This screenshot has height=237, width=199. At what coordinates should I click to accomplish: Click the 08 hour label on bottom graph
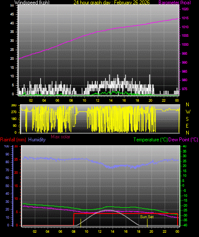coord(73,231)
